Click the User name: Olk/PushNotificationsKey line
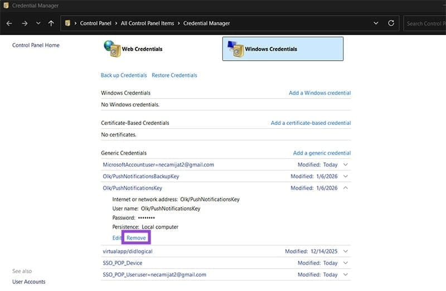This screenshot has width=446, height=291. 156,208
